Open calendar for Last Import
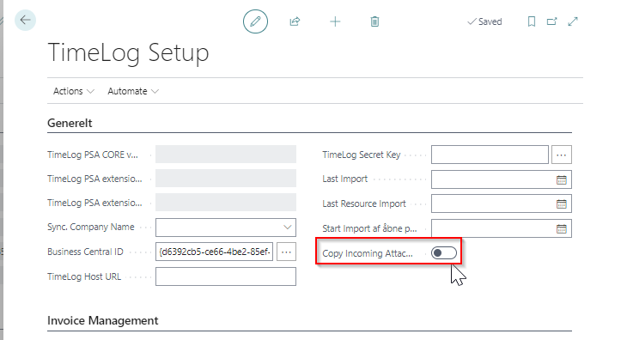 pyautogui.click(x=562, y=179)
